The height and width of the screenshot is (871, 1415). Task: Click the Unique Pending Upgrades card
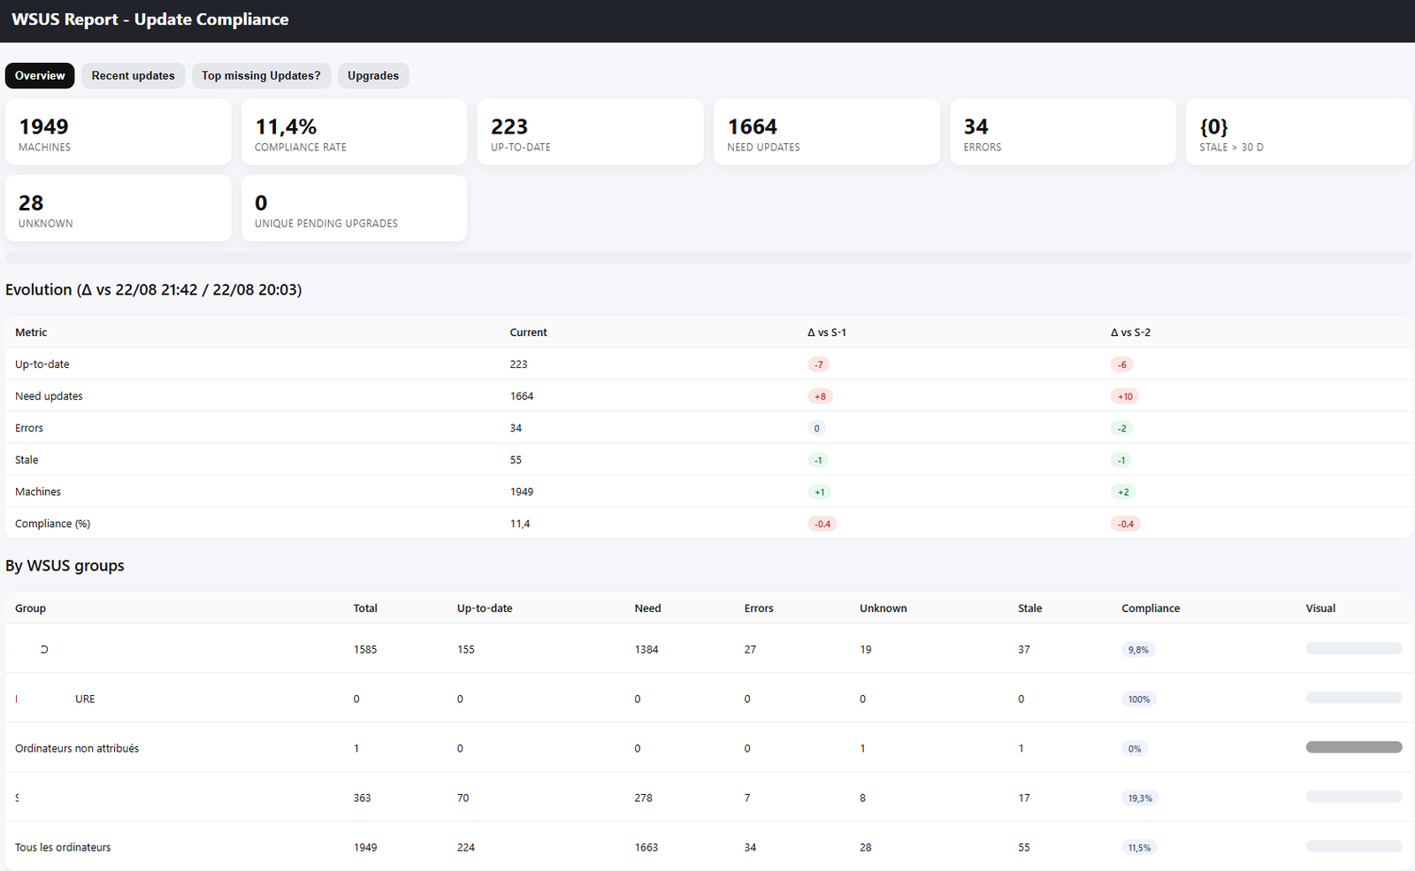point(354,209)
